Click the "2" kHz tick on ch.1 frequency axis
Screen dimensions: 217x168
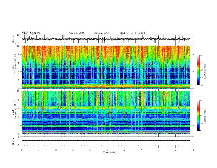[x=19, y=80]
